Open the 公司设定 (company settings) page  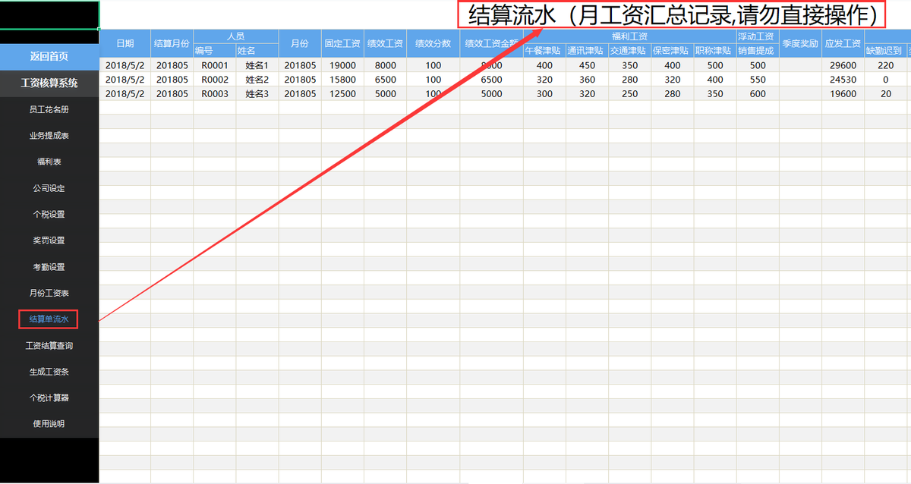[49, 187]
